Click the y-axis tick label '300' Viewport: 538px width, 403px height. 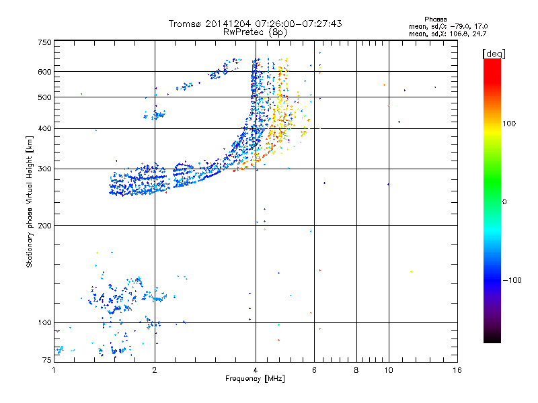click(44, 169)
